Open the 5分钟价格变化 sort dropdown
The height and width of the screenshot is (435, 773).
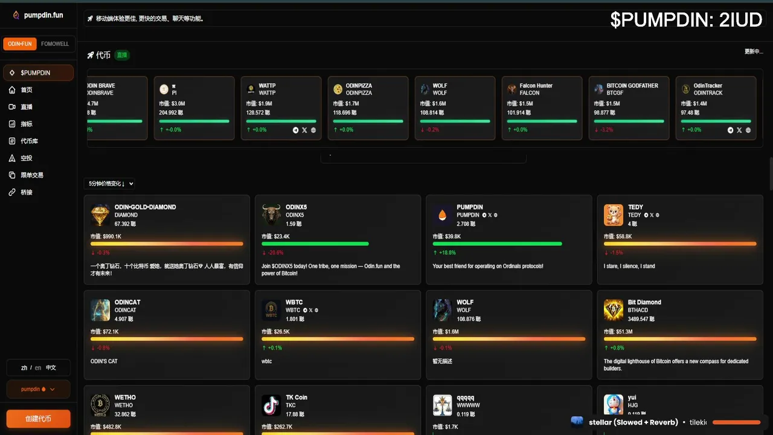coord(109,184)
